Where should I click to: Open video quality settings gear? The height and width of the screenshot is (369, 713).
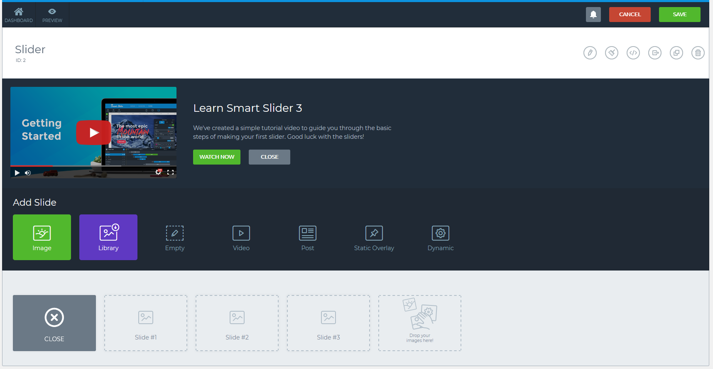pyautogui.click(x=159, y=172)
